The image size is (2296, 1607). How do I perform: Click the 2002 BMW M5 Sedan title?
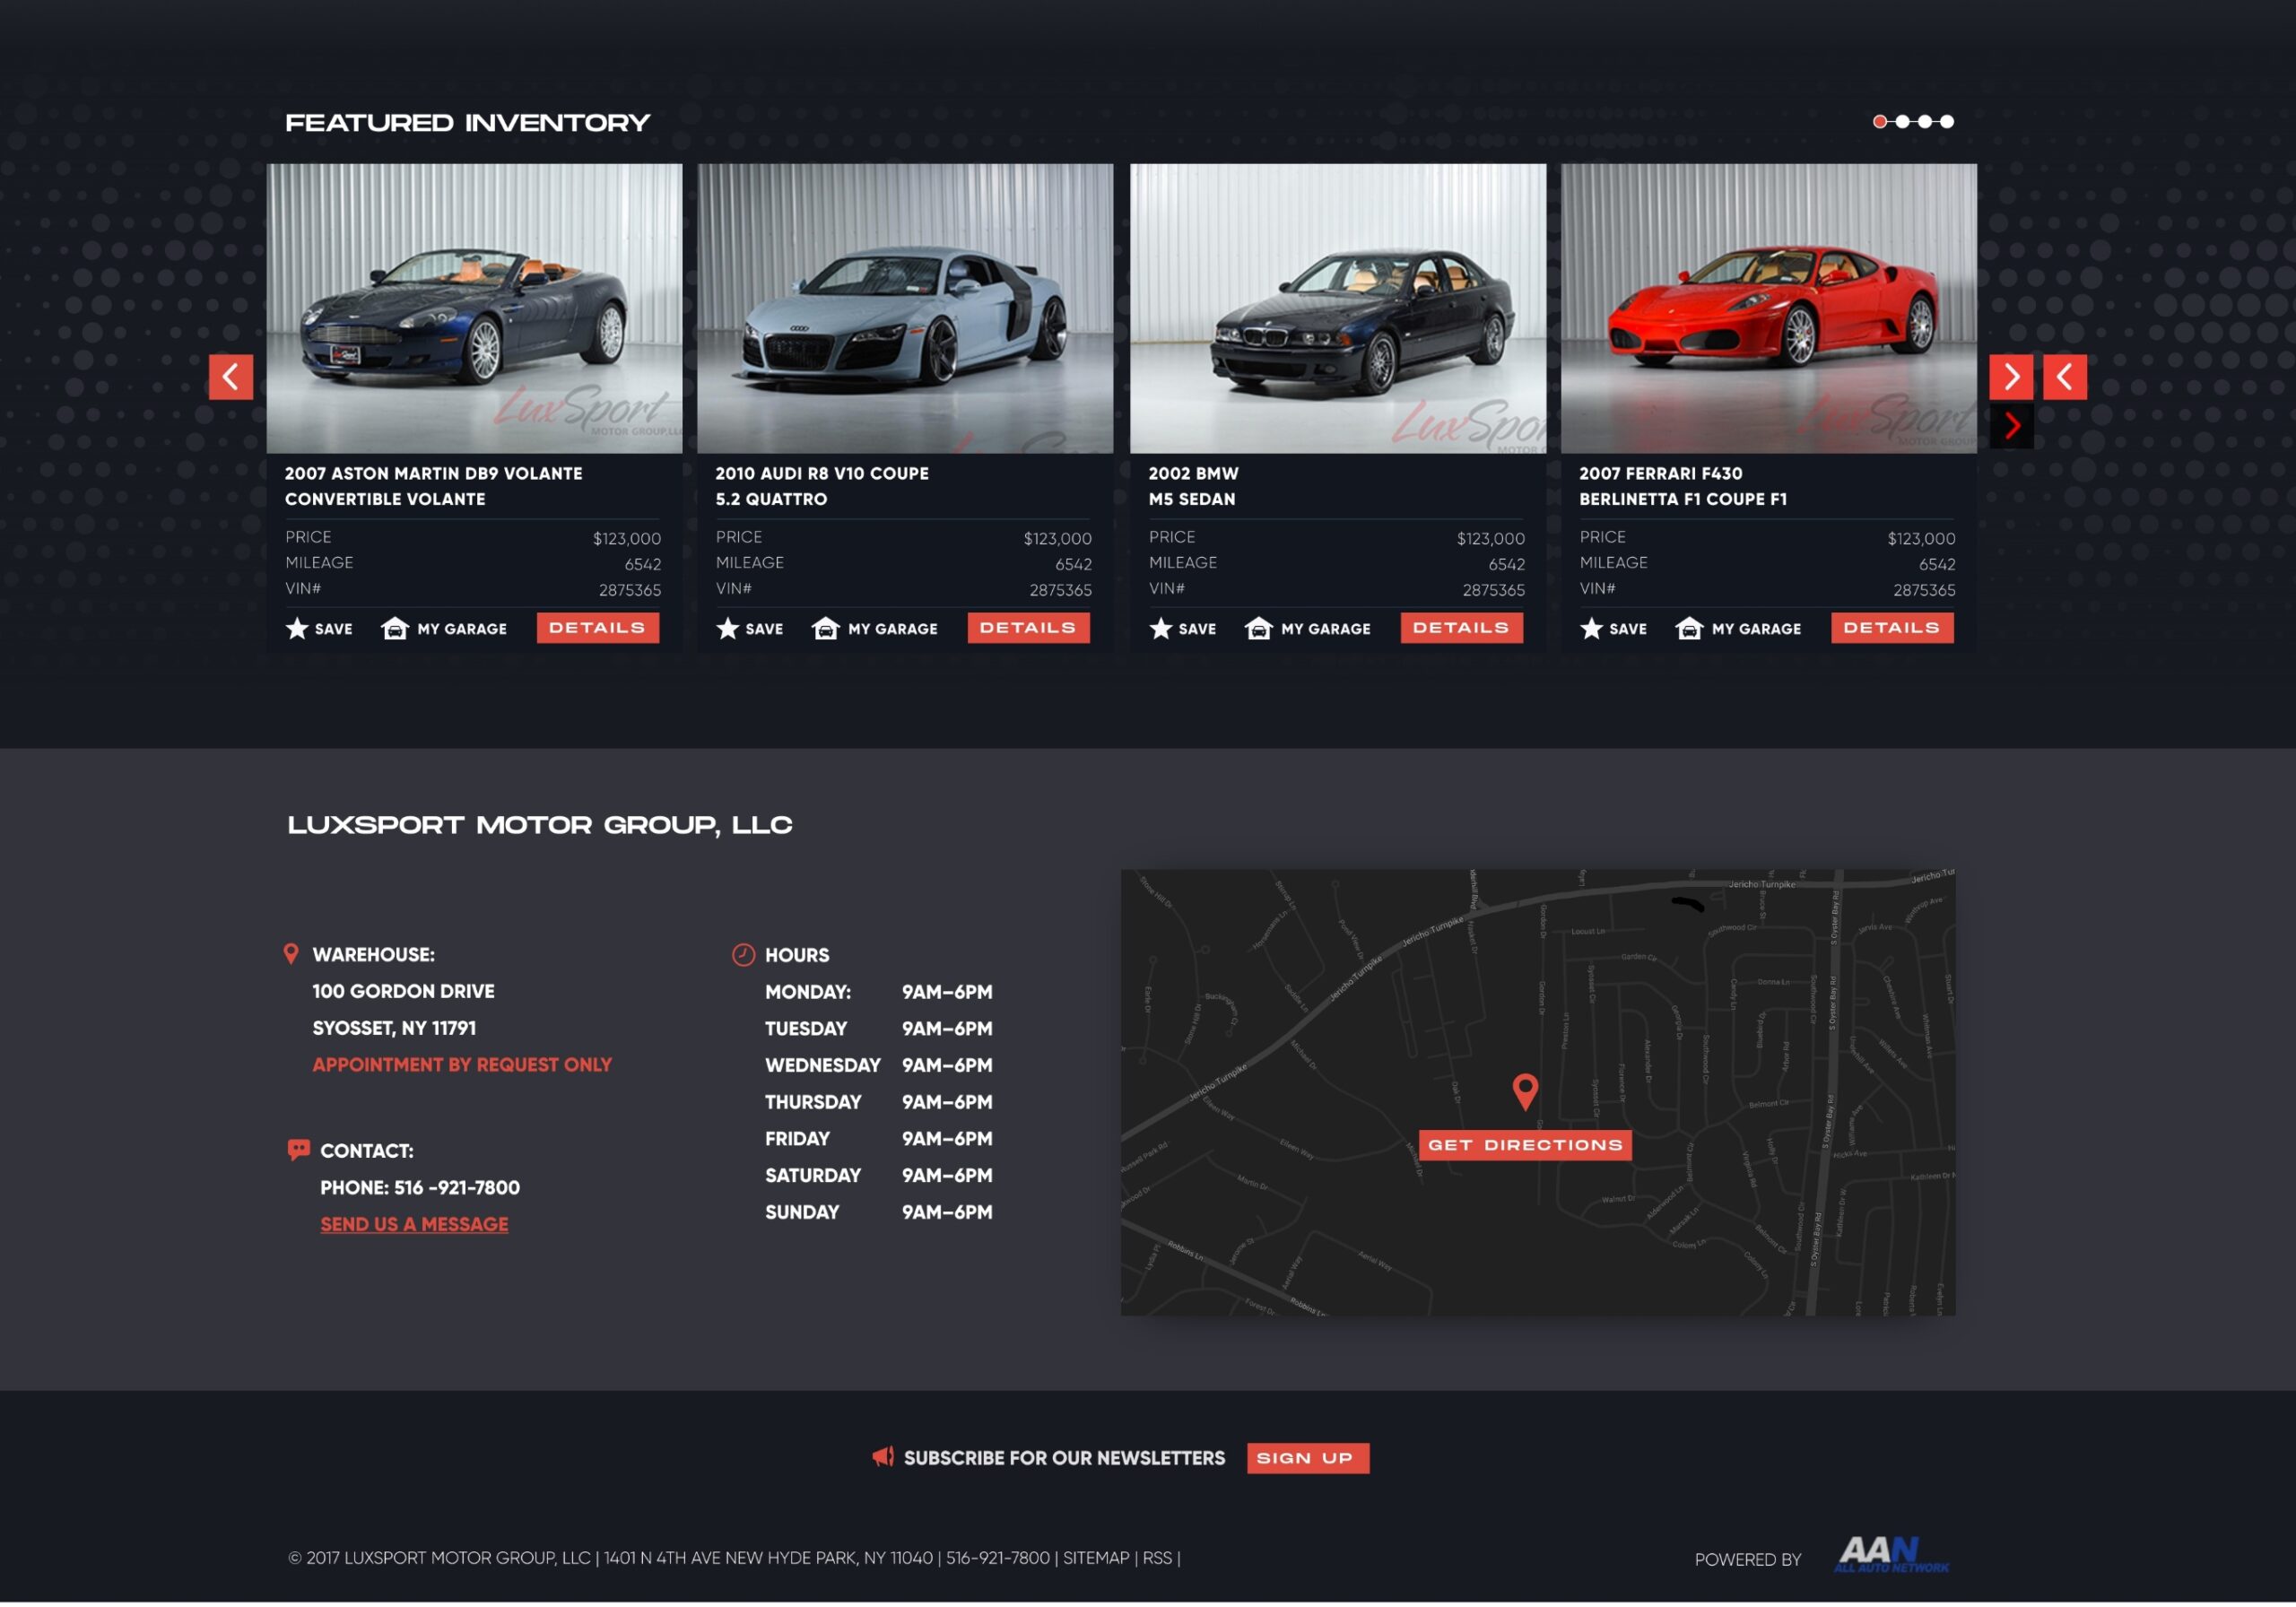1194,487
